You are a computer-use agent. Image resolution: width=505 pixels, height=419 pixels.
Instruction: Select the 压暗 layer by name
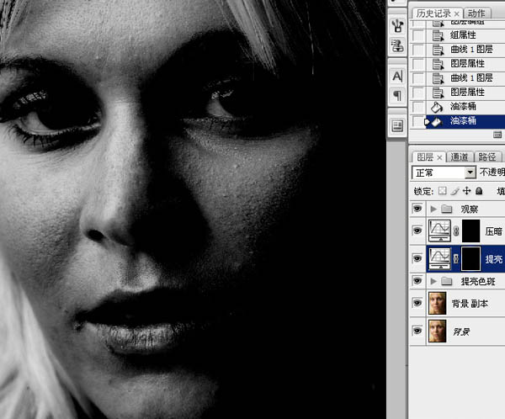[494, 231]
